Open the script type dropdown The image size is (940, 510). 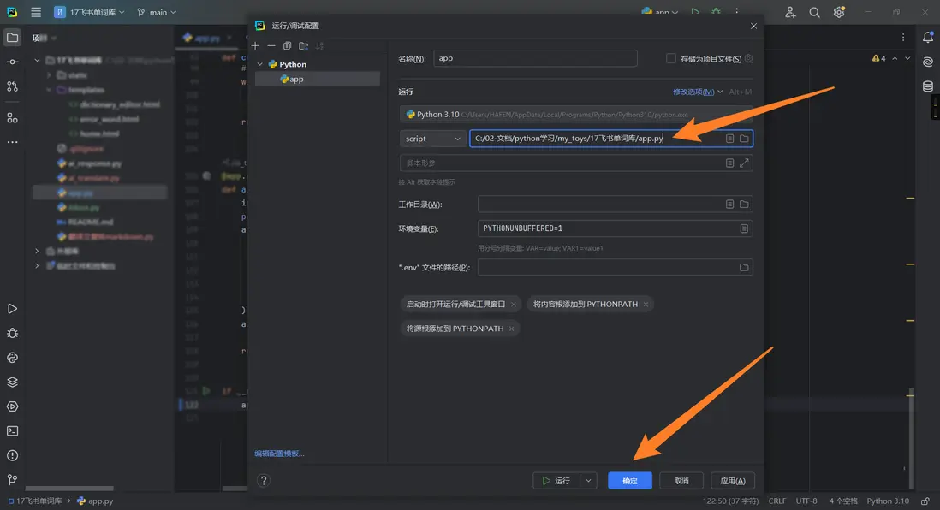click(432, 139)
